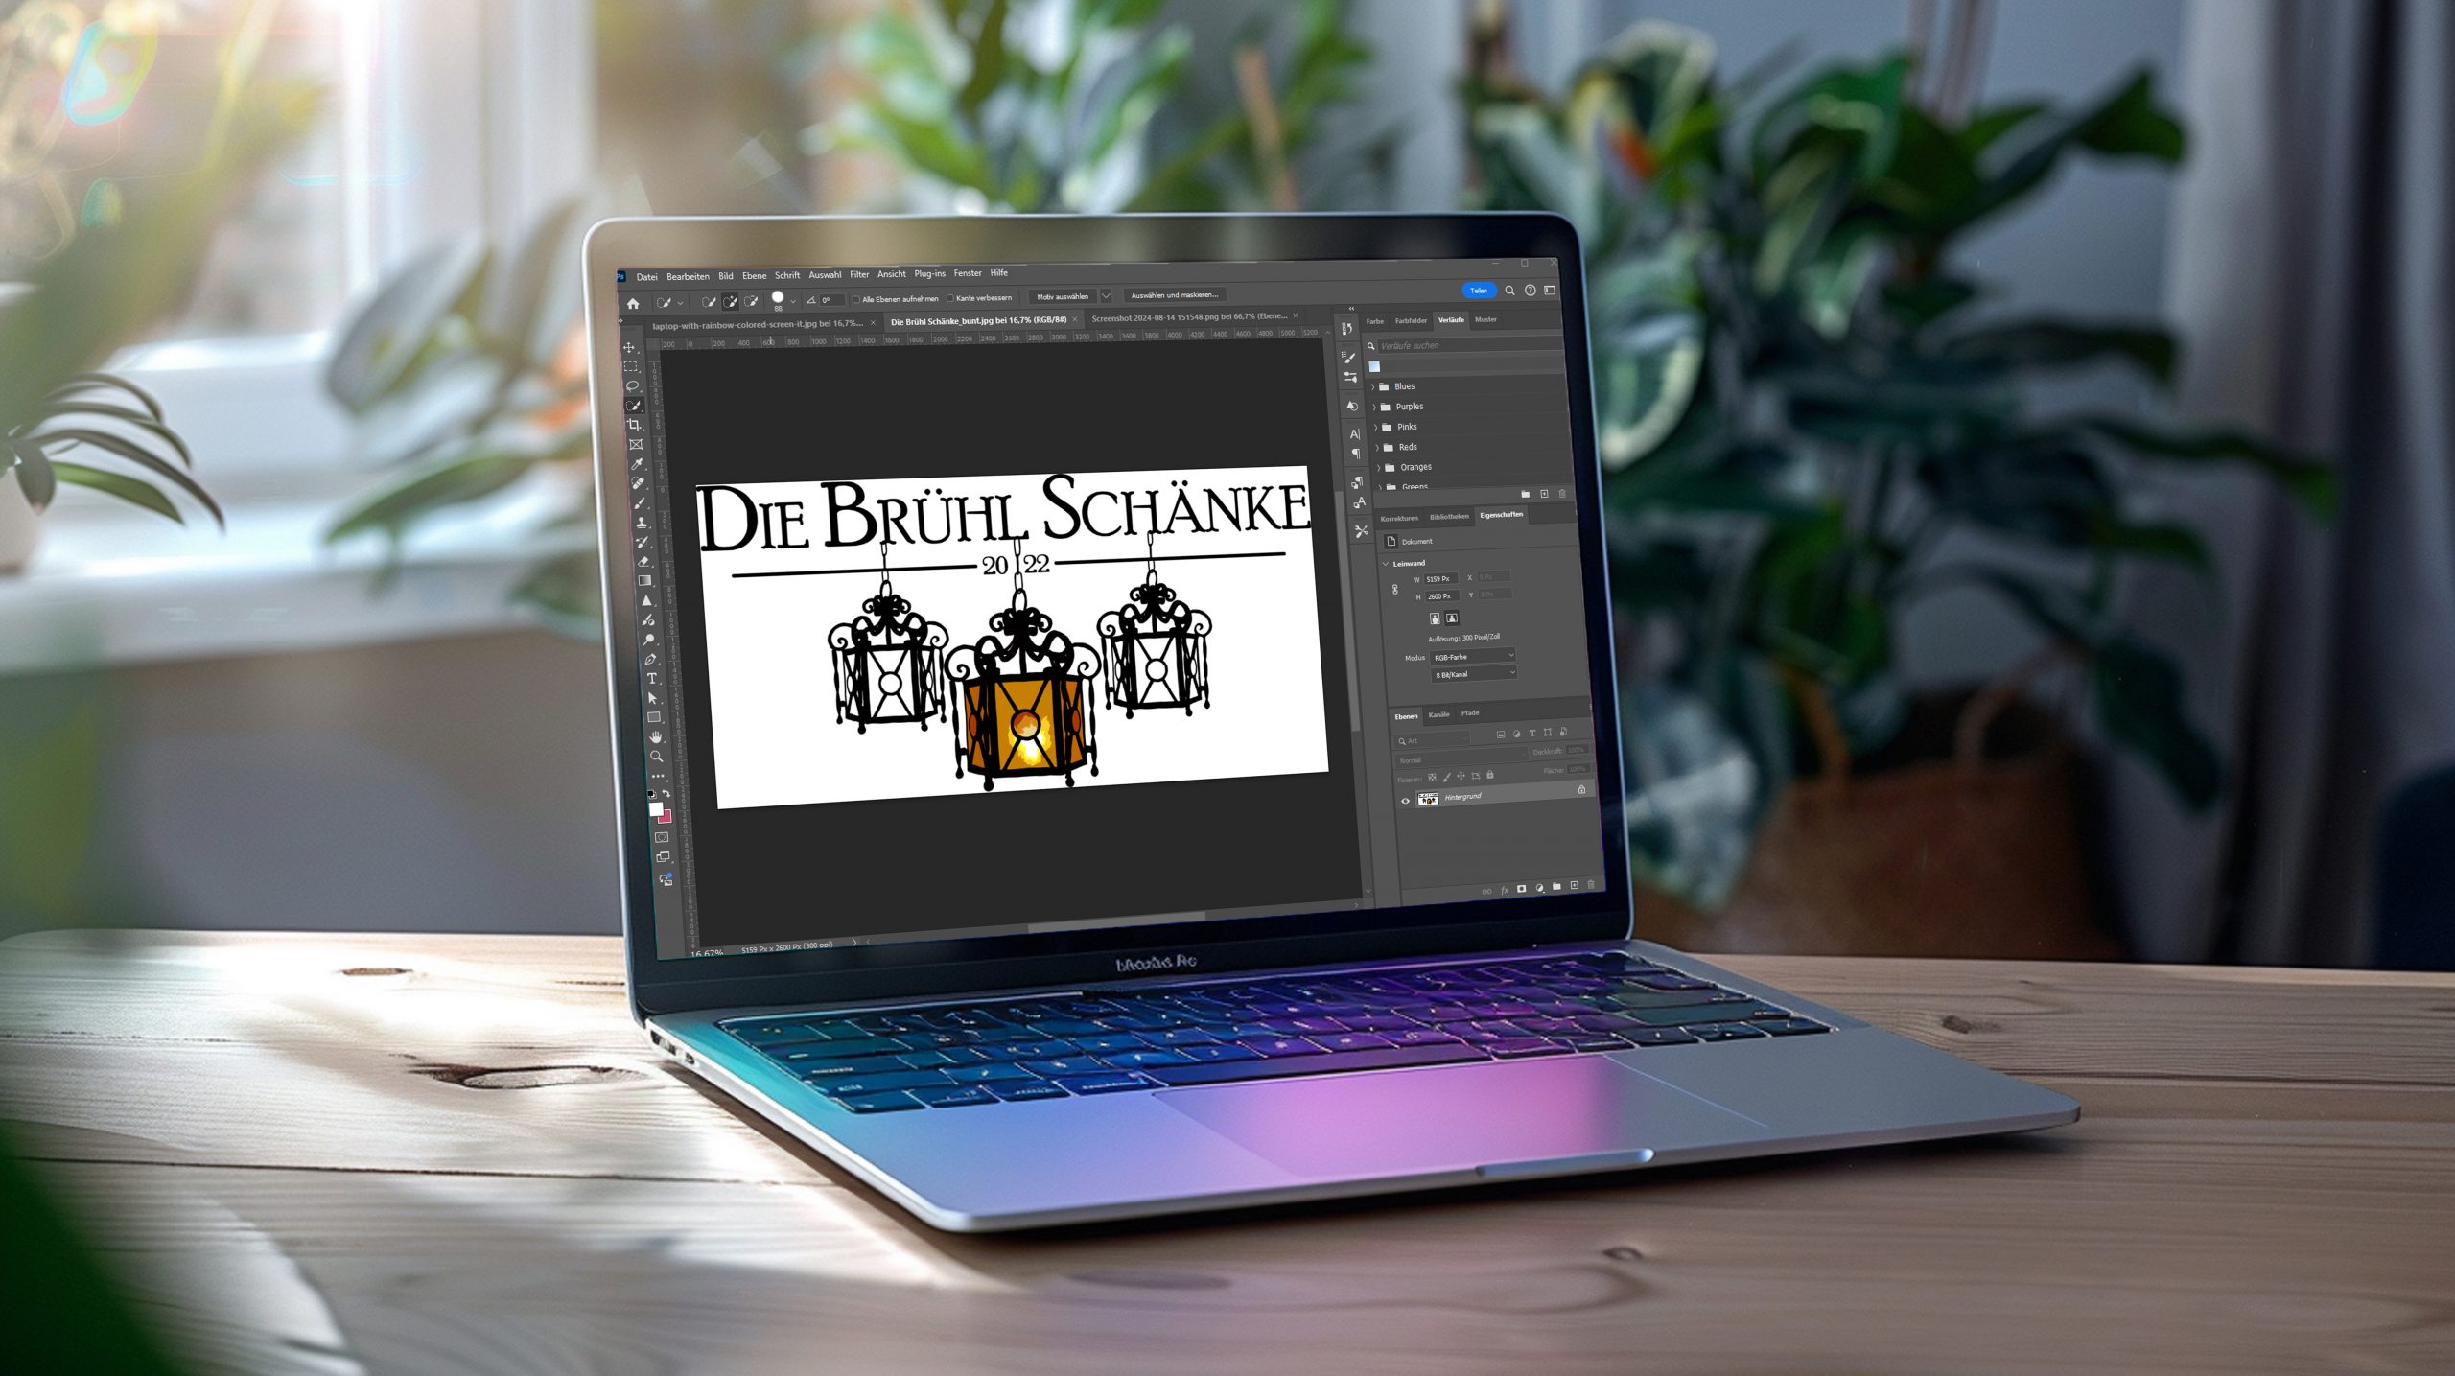This screenshot has width=2455, height=1376.
Task: Select the Crop tool
Action: (x=634, y=425)
